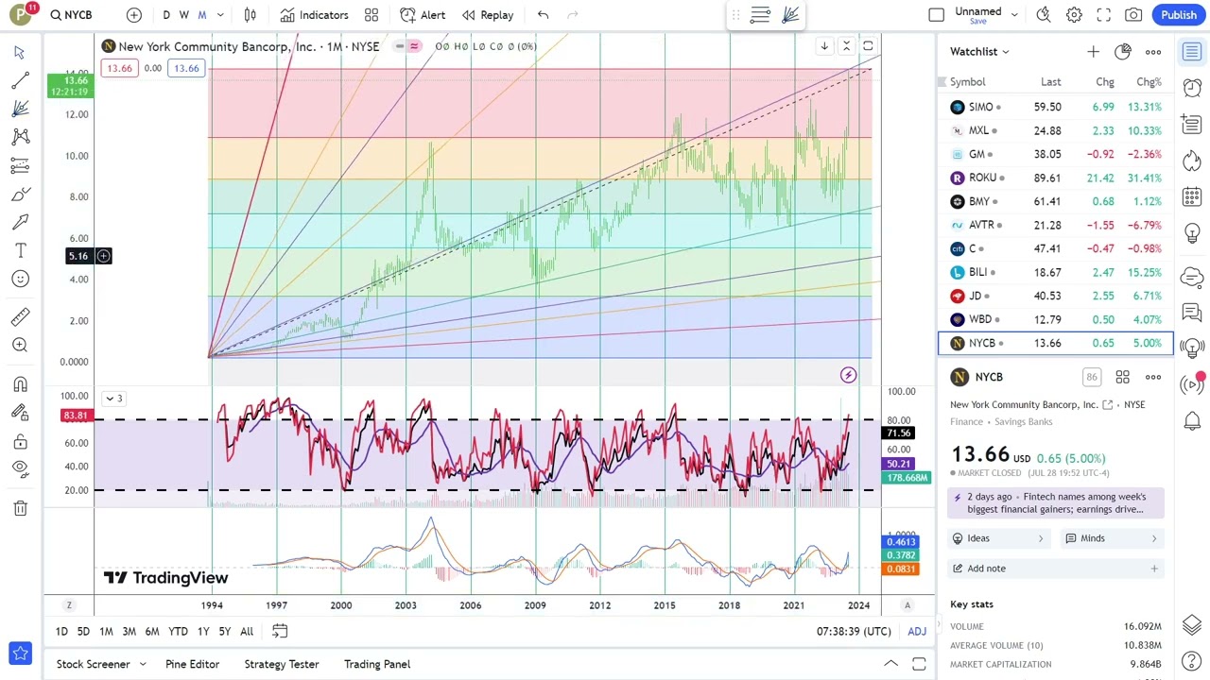Open the Strategy Tester tab

point(282,664)
